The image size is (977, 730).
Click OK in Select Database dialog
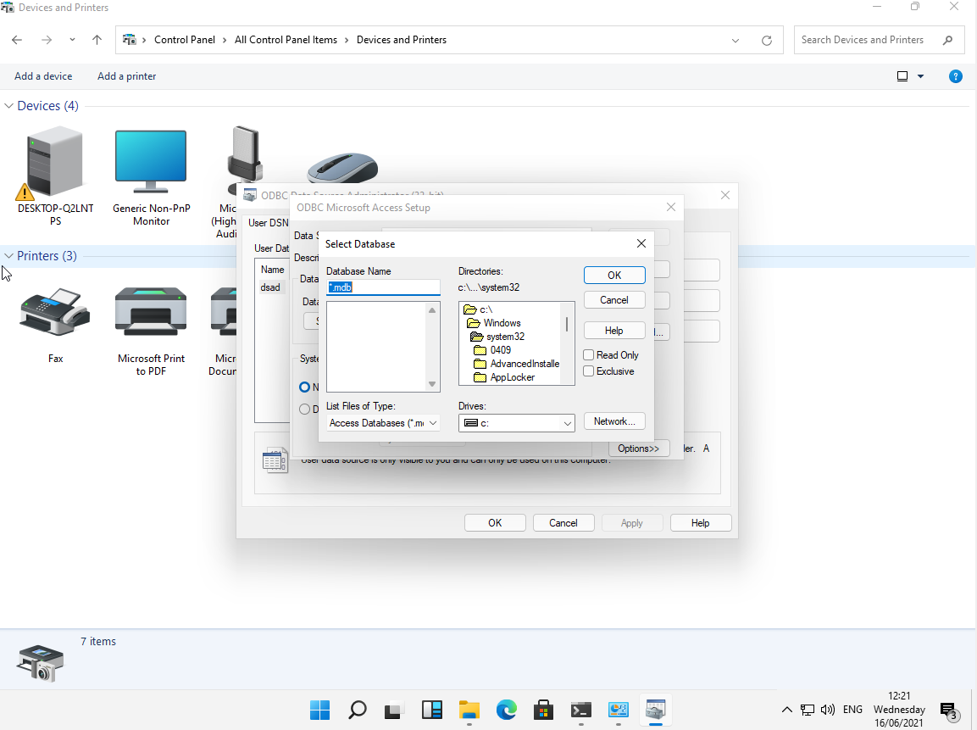(614, 275)
